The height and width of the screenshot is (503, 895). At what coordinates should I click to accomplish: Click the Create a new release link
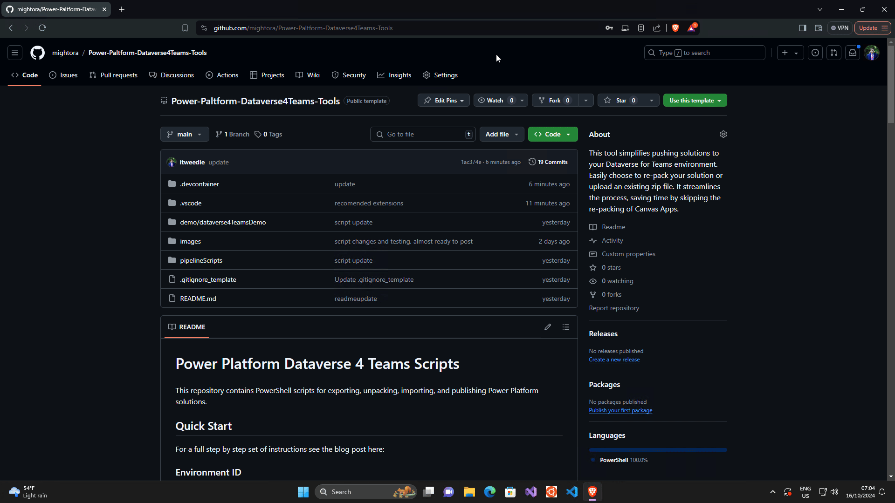click(614, 359)
